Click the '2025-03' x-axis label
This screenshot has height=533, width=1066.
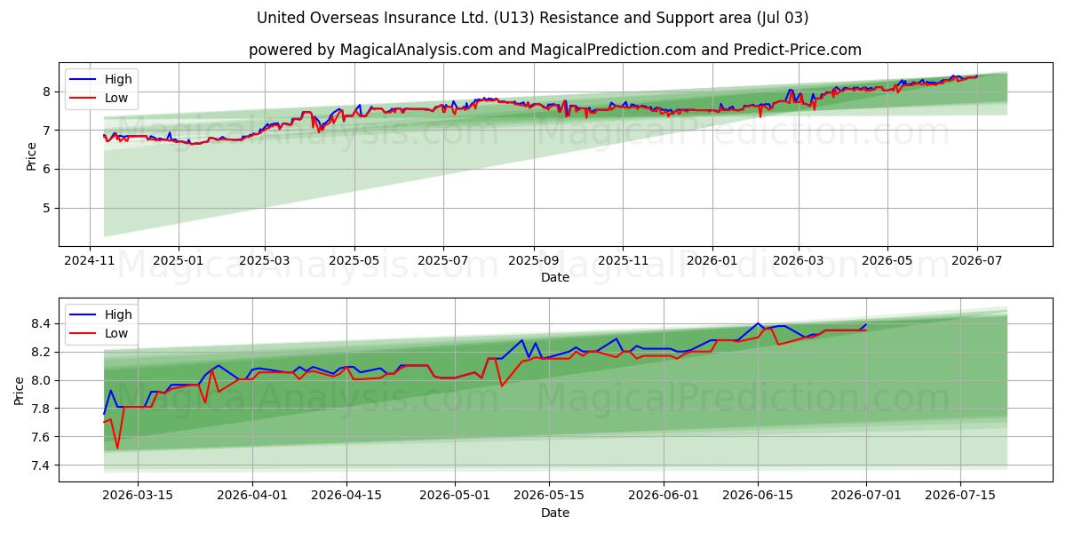(x=265, y=261)
